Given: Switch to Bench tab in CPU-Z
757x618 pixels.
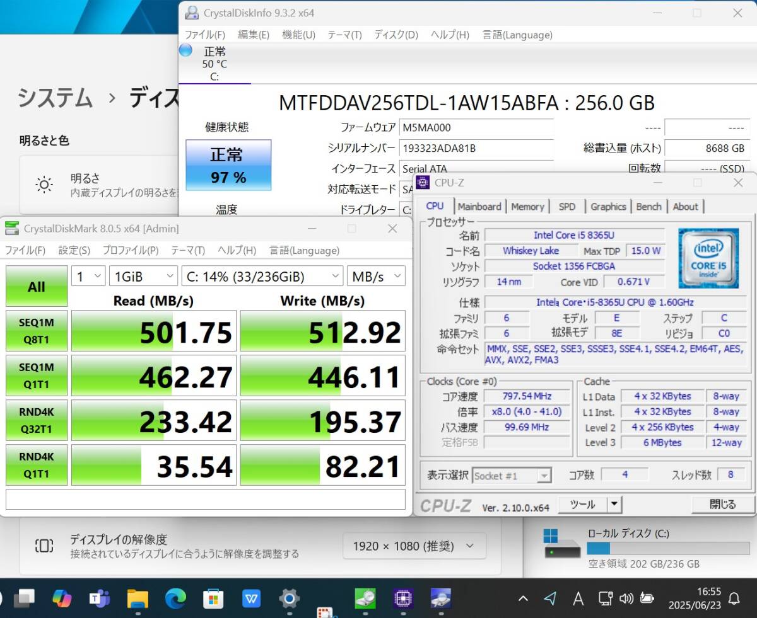Looking at the screenshot, I should pos(648,206).
